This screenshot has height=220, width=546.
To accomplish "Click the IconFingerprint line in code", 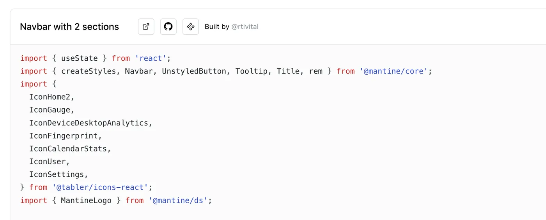I will 63,136.
